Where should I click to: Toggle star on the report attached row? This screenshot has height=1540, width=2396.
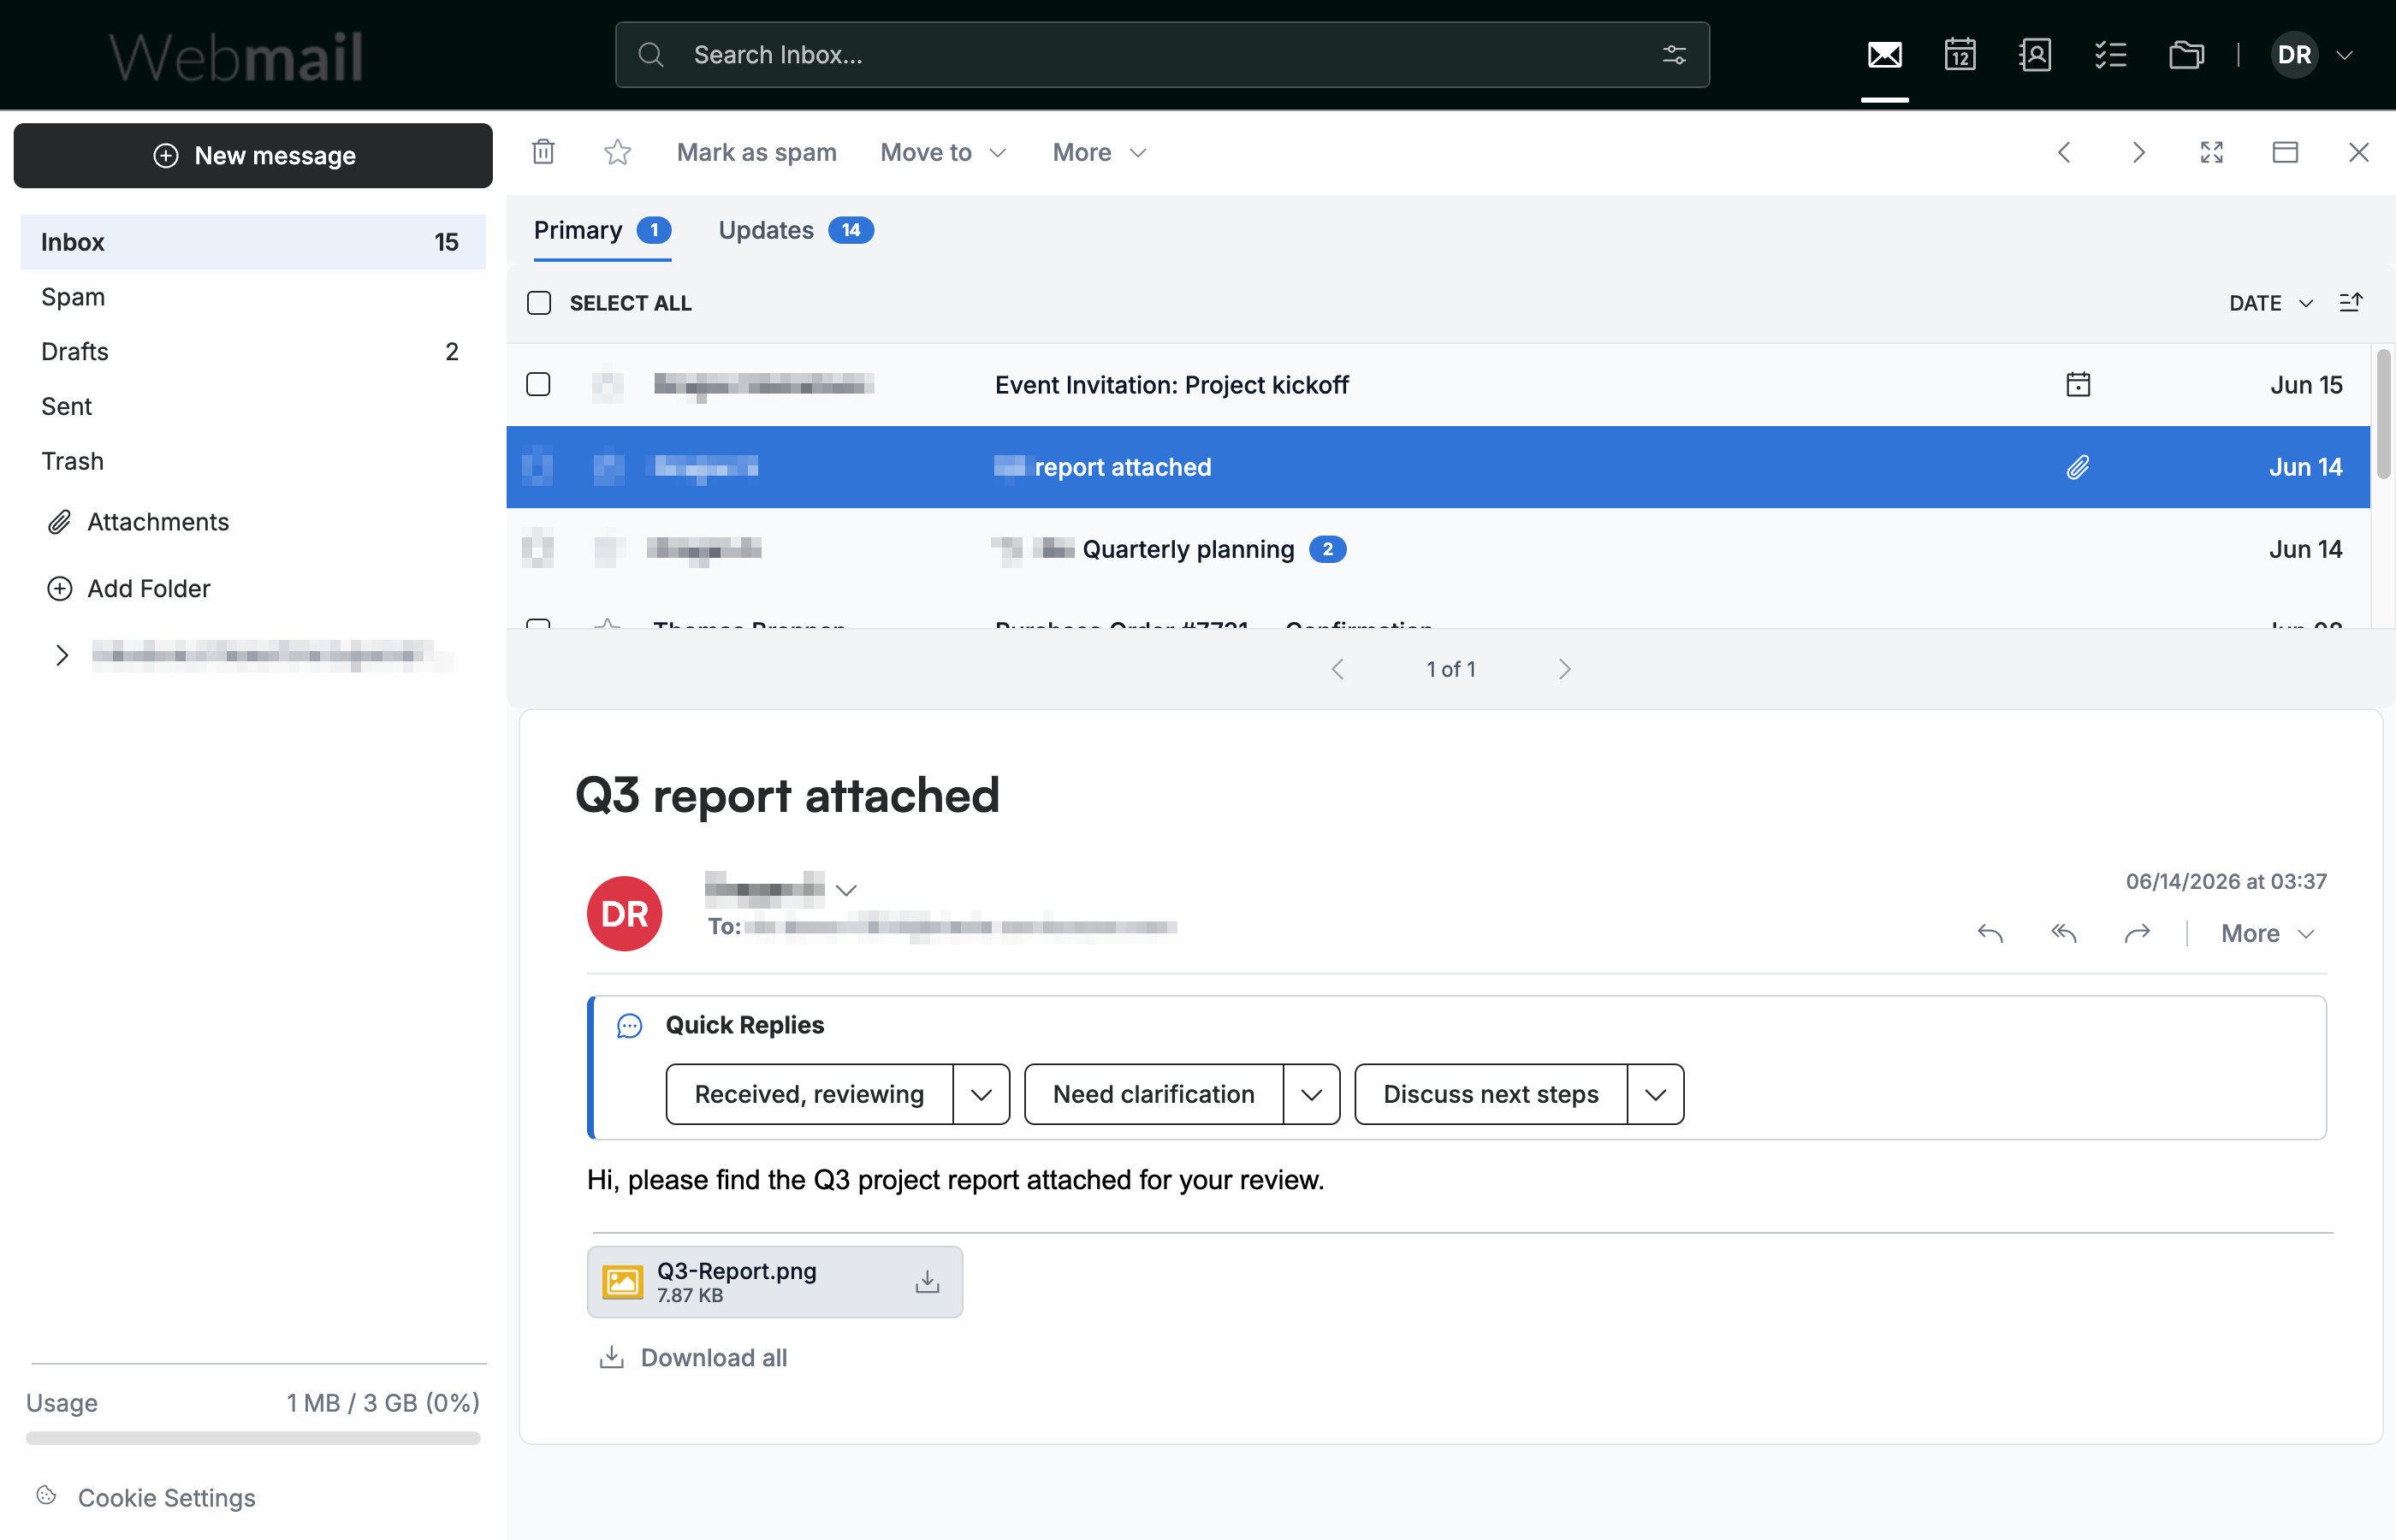pos(608,467)
